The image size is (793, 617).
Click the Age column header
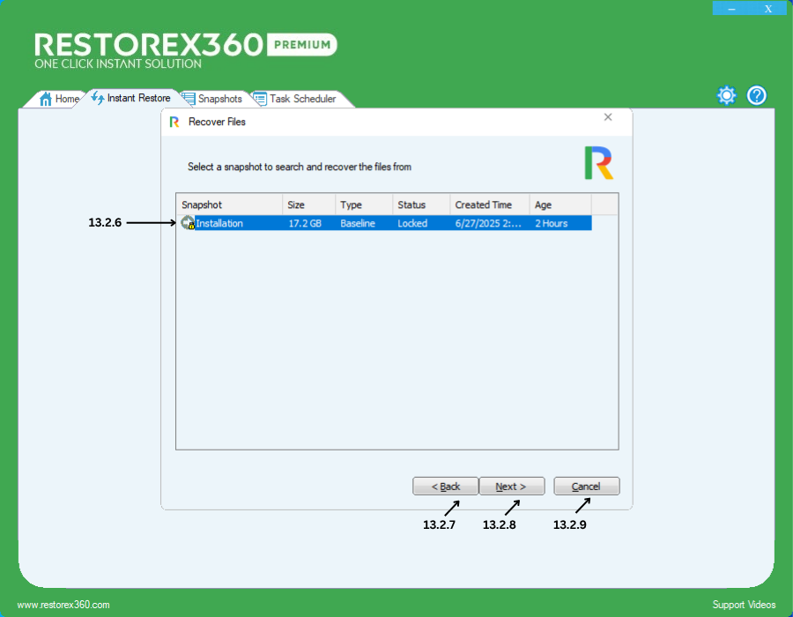pos(560,204)
